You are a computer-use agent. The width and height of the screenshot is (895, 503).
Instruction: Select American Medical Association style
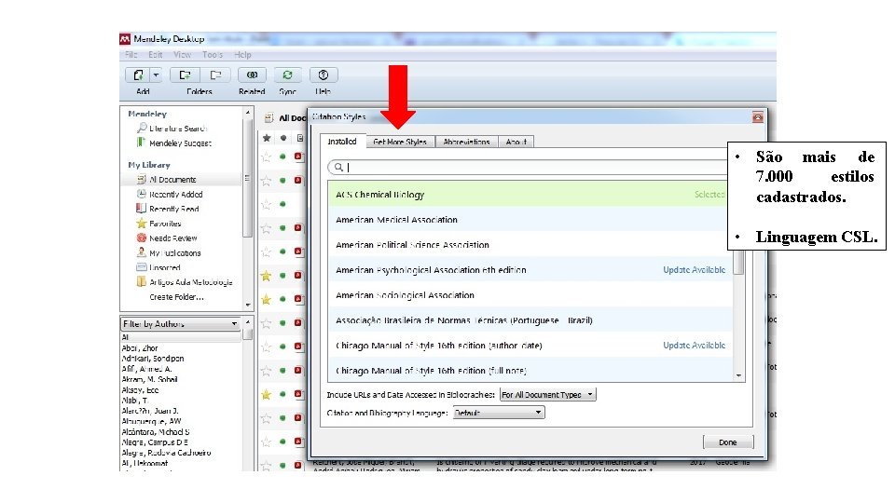[x=530, y=220]
